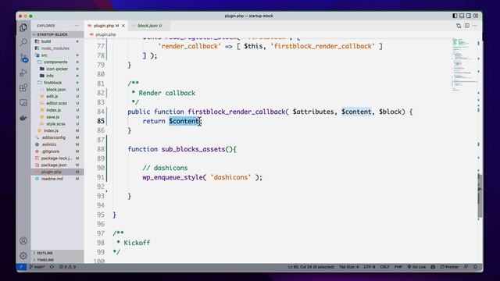Change the UTF-8 encoding selector
Image resolution: width=500 pixels, height=281 pixels.
point(370,267)
